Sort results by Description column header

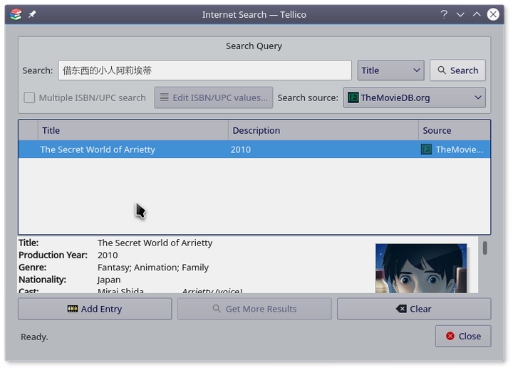[x=323, y=130]
